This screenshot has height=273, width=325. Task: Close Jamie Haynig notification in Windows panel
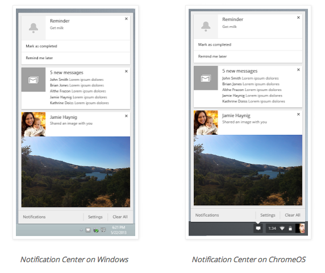pos(126,116)
